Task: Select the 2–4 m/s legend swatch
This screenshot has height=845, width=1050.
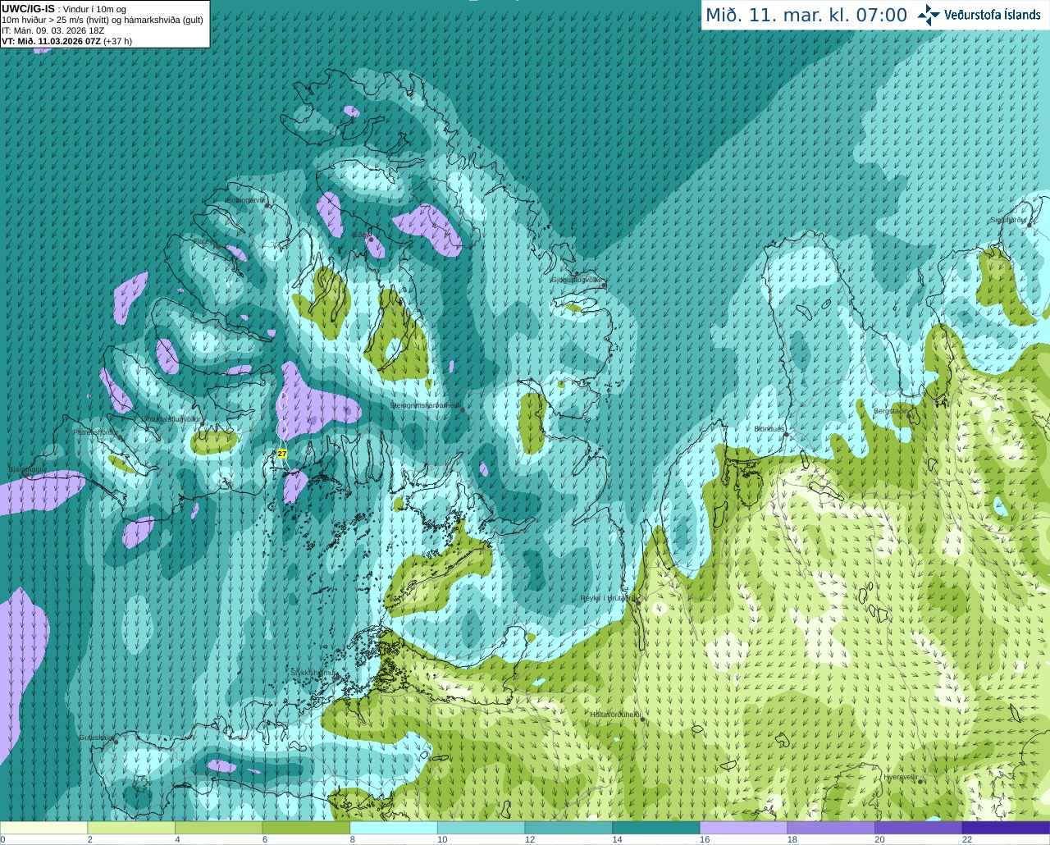Action: click(x=131, y=828)
